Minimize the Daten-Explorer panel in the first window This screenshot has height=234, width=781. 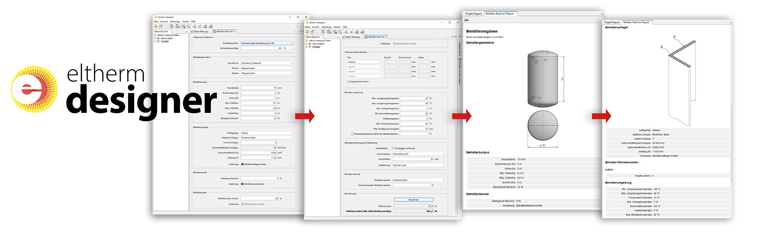[x=186, y=31]
